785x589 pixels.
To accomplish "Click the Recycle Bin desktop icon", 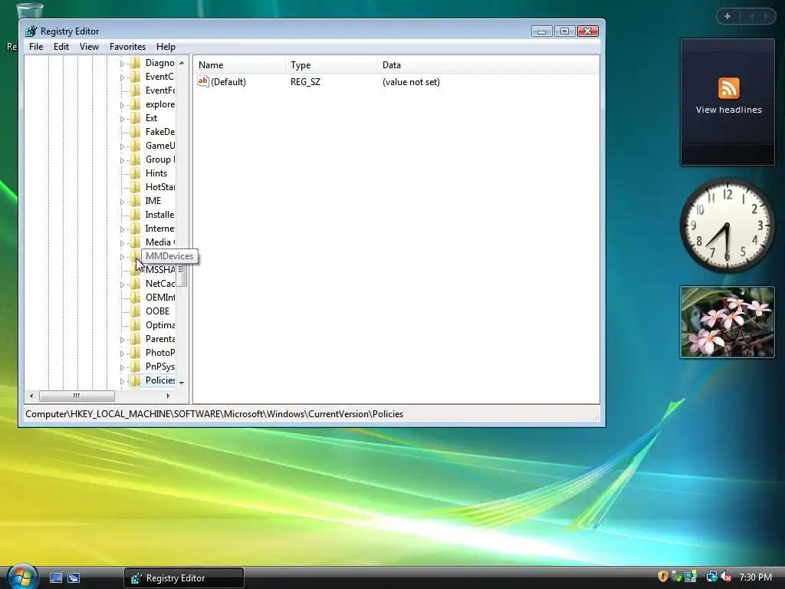I will point(30,10).
